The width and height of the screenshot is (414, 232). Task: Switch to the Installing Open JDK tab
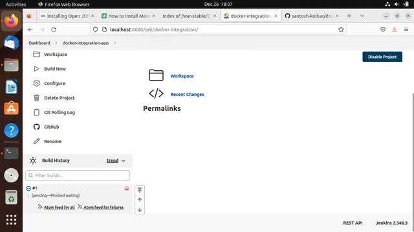[67, 16]
